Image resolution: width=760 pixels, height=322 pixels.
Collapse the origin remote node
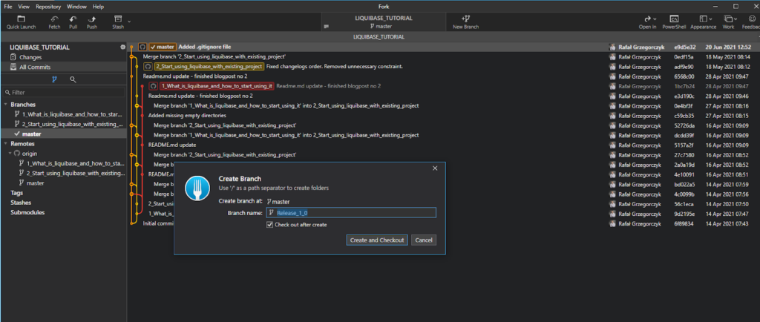point(10,154)
